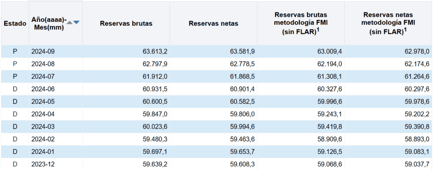Click gross reserves value 59.847,0
Image resolution: width=433 pixels, height=170 pixels.
click(155, 114)
